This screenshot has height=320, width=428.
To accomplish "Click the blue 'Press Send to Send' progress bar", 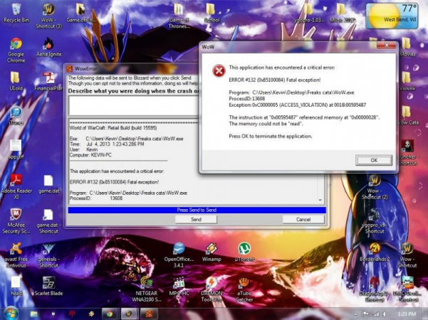I will (197, 210).
